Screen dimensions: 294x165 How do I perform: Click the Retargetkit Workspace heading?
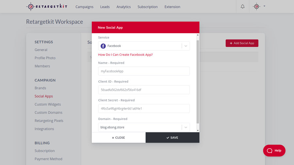click(54, 22)
